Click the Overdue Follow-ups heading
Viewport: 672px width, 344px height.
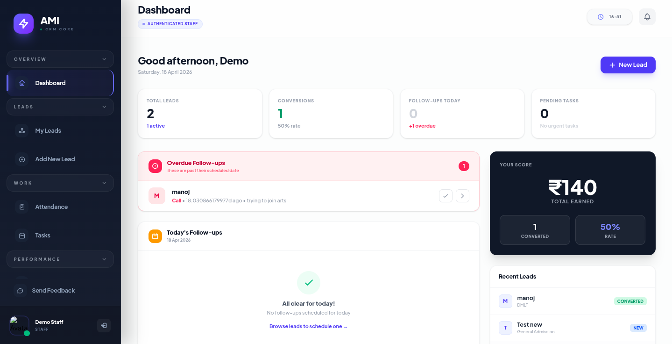click(196, 163)
